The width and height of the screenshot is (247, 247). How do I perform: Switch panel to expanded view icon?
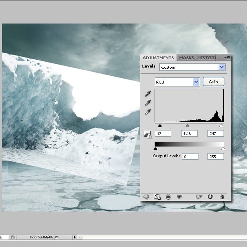[x=157, y=197]
